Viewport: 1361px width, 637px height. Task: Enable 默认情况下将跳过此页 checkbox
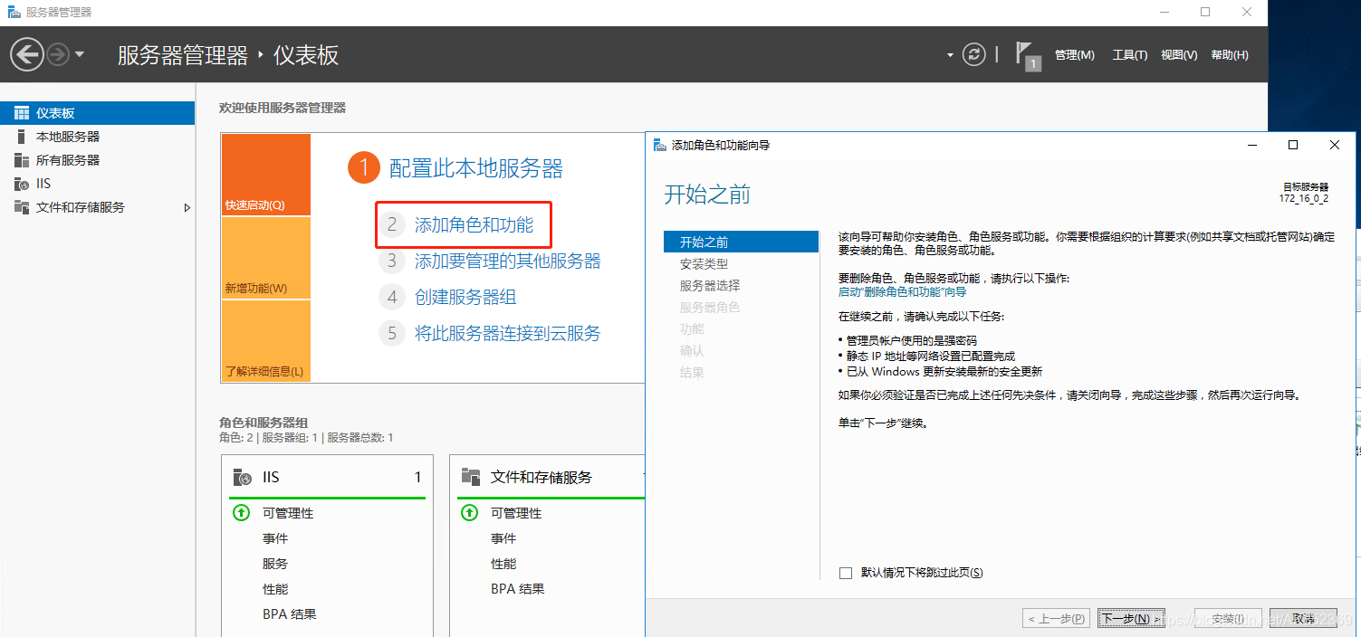click(846, 573)
